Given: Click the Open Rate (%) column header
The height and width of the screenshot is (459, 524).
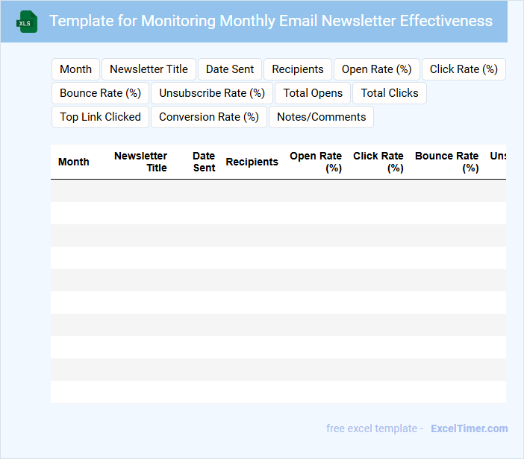Looking at the screenshot, I should (316, 162).
